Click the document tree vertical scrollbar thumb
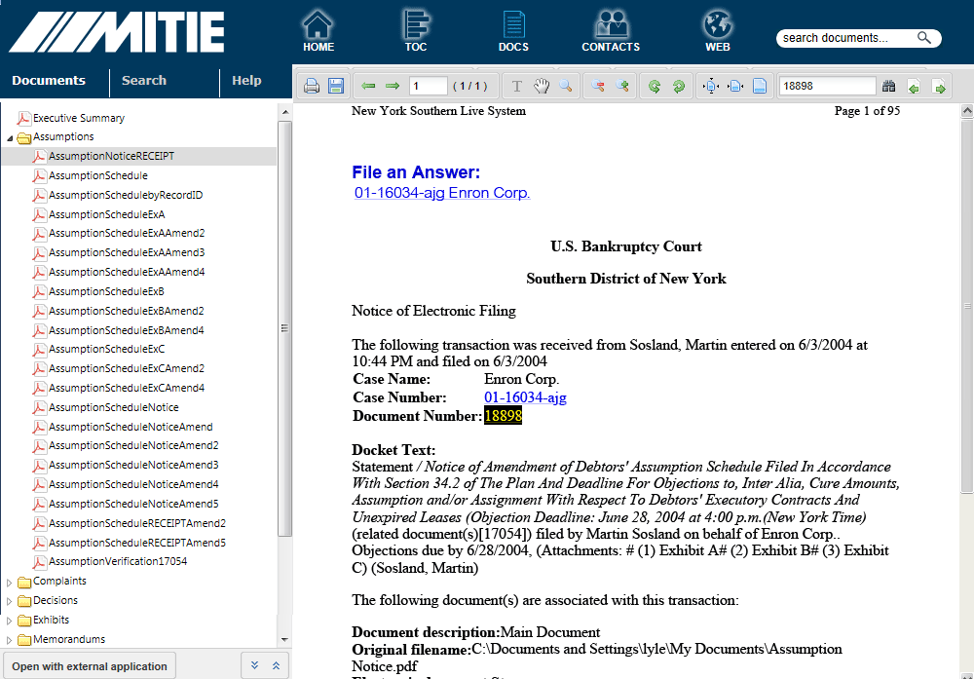Screen dimensions: 974x679 pyautogui.click(x=284, y=328)
